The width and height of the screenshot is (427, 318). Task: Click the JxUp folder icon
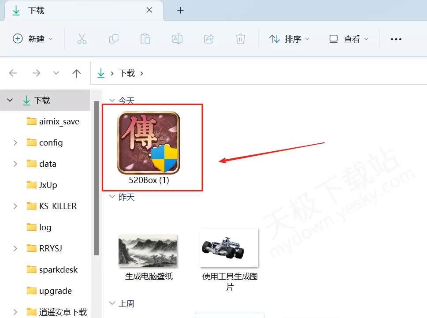click(32, 184)
